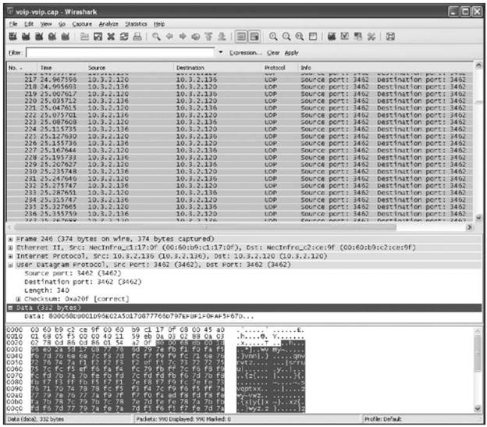Click the Zoom out magnifier icon
This screenshot has width=487, height=427.
[287, 37]
